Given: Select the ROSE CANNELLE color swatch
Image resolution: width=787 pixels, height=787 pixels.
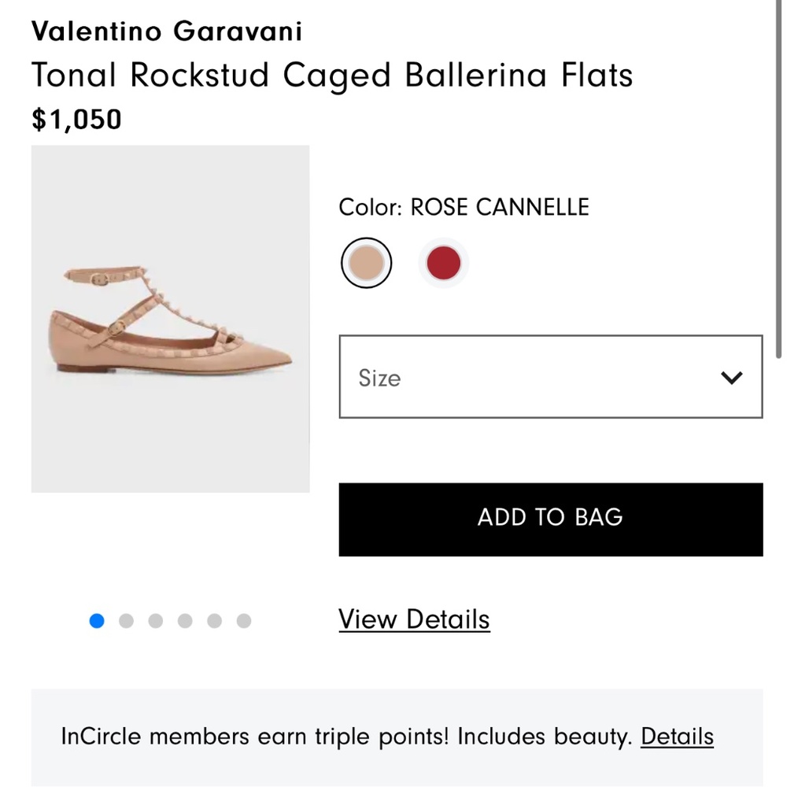Looking at the screenshot, I should point(366,262).
